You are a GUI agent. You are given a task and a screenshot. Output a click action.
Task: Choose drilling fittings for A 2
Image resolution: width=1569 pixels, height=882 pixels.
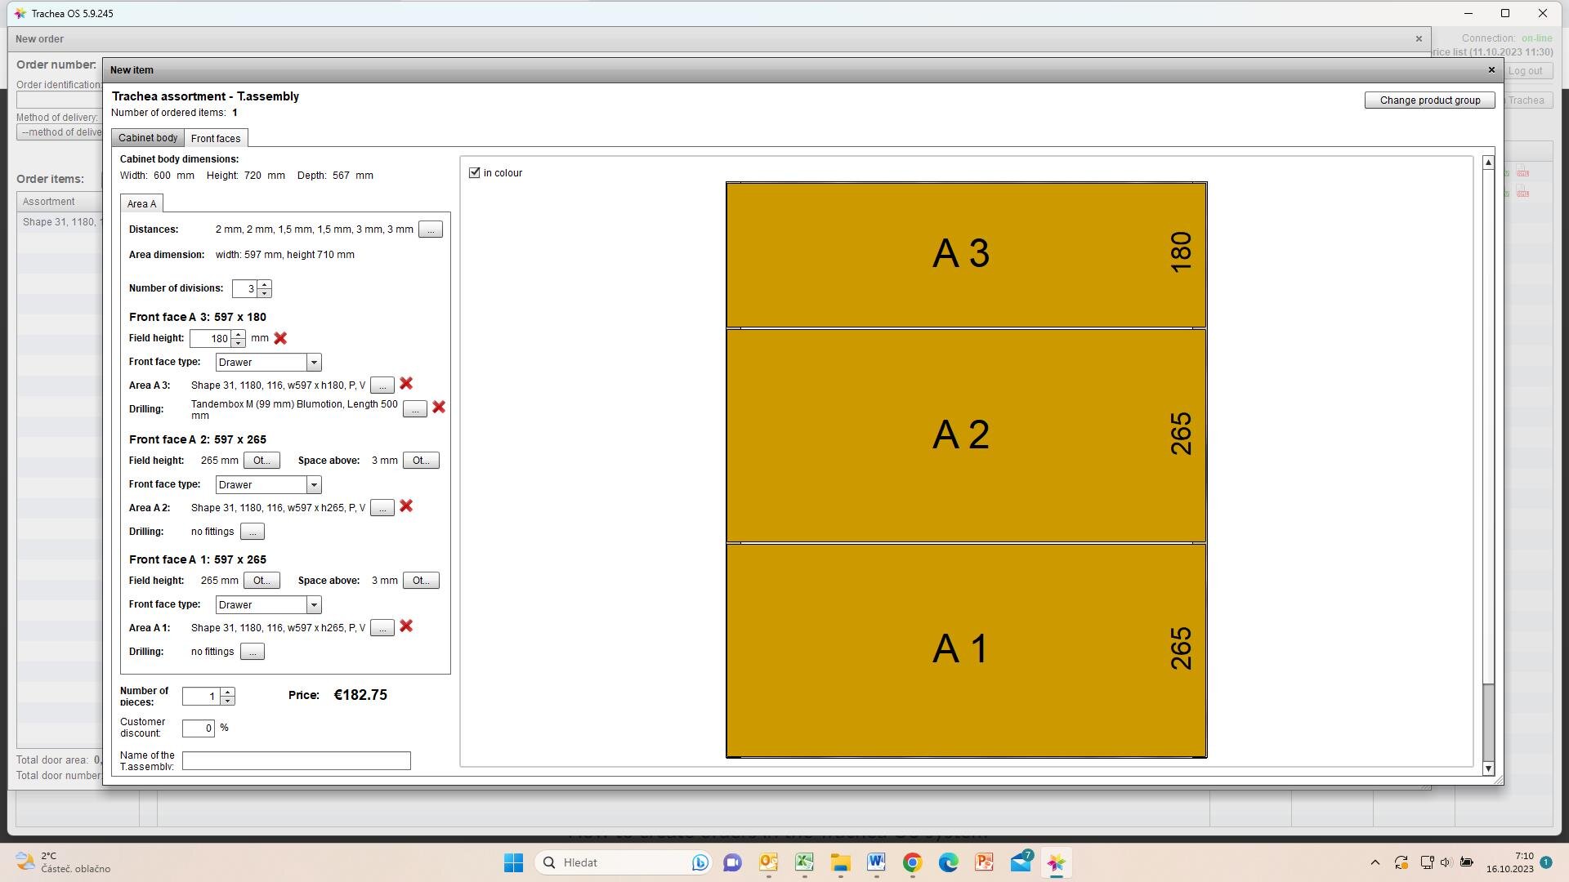[x=253, y=532]
